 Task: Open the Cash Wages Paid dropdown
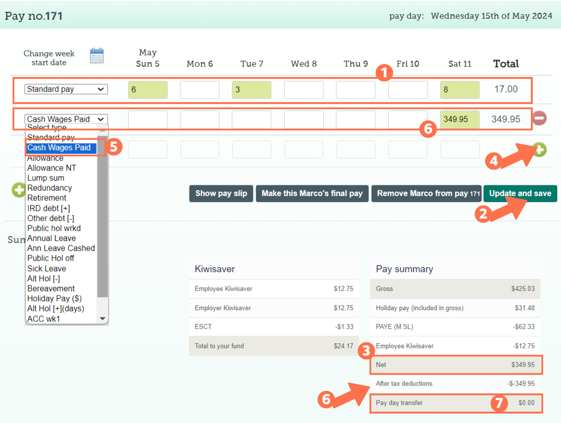[66, 118]
